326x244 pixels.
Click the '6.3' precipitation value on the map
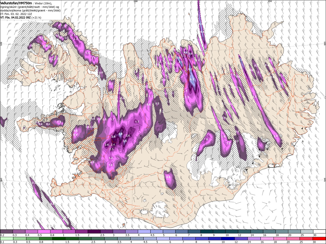coord(192,79)
